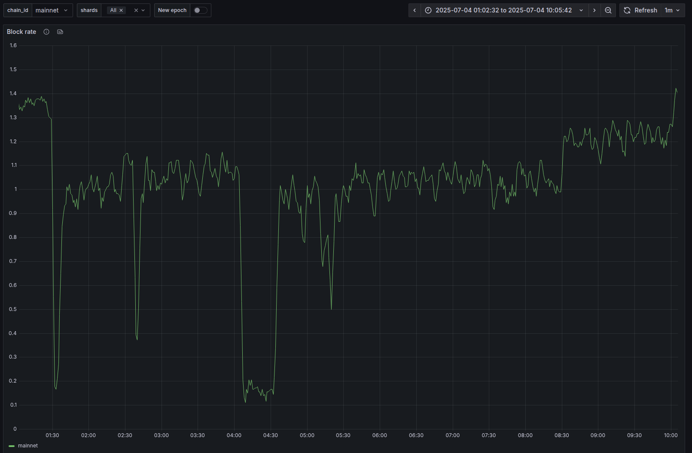This screenshot has width=692, height=453.
Task: Click the 04:30 x-axis tick label
Action: (271, 435)
